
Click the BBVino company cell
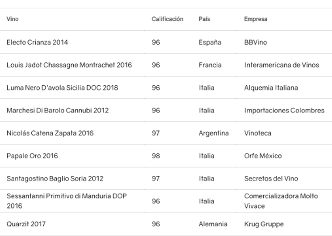[x=255, y=42]
